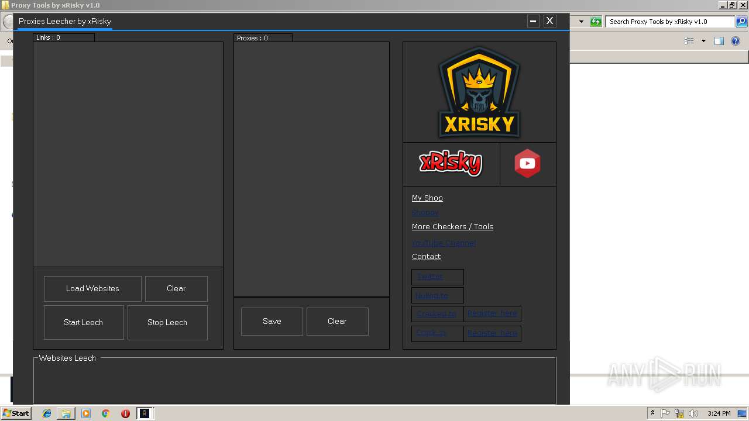749x421 pixels.
Task: Click the 3:24 PM taskbar clock
Action: coord(719,413)
